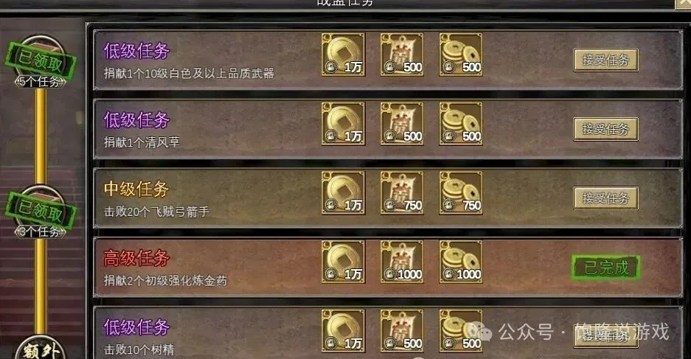Click the 3个任务 claimed reward chest

click(41, 212)
